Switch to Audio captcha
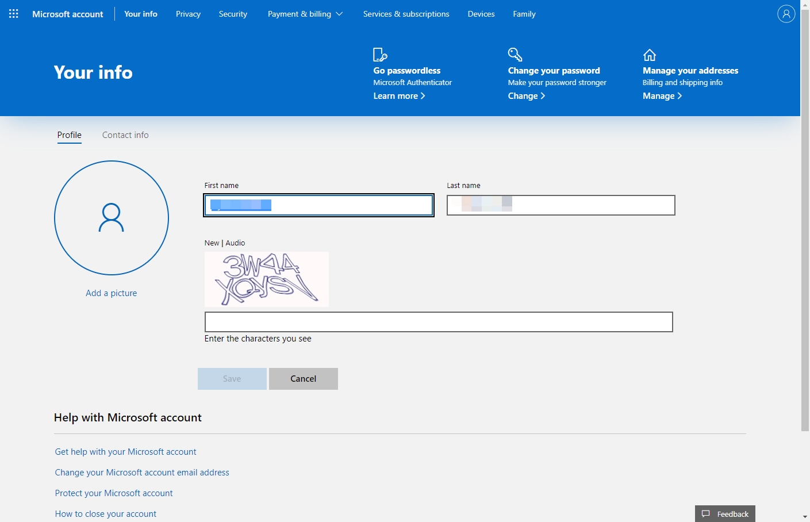The width and height of the screenshot is (810, 522). tap(236, 243)
